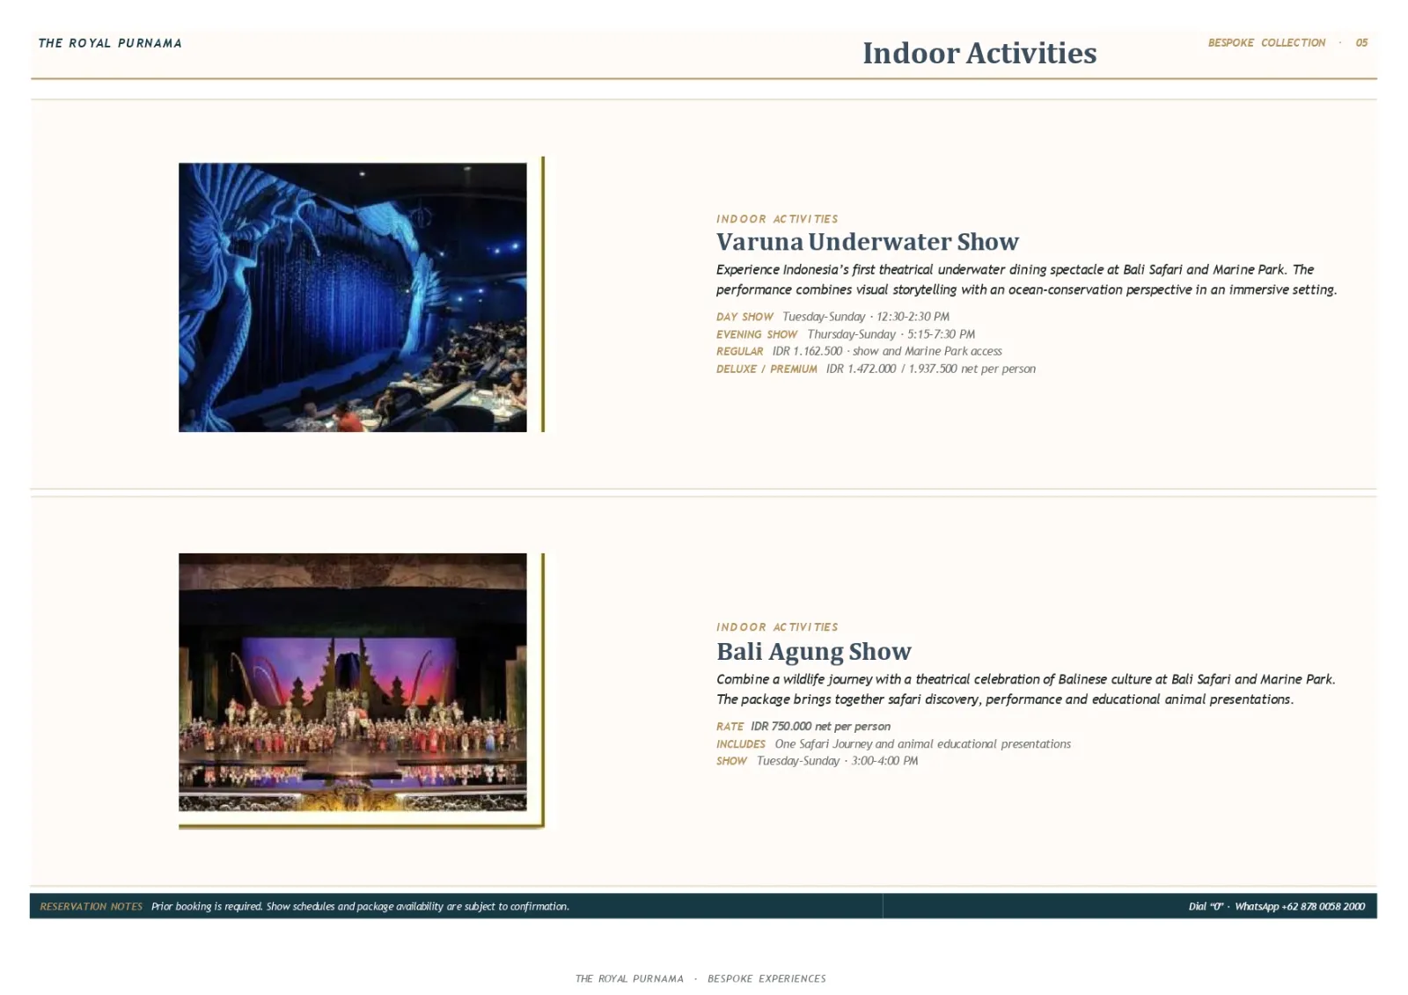The height and width of the screenshot is (995, 1408).
Task: Click the page number '05'
Action: point(1361,43)
